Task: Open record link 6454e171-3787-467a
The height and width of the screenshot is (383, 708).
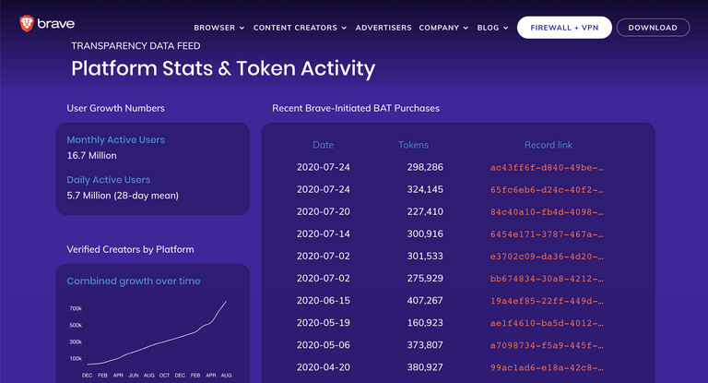Action: tap(547, 234)
